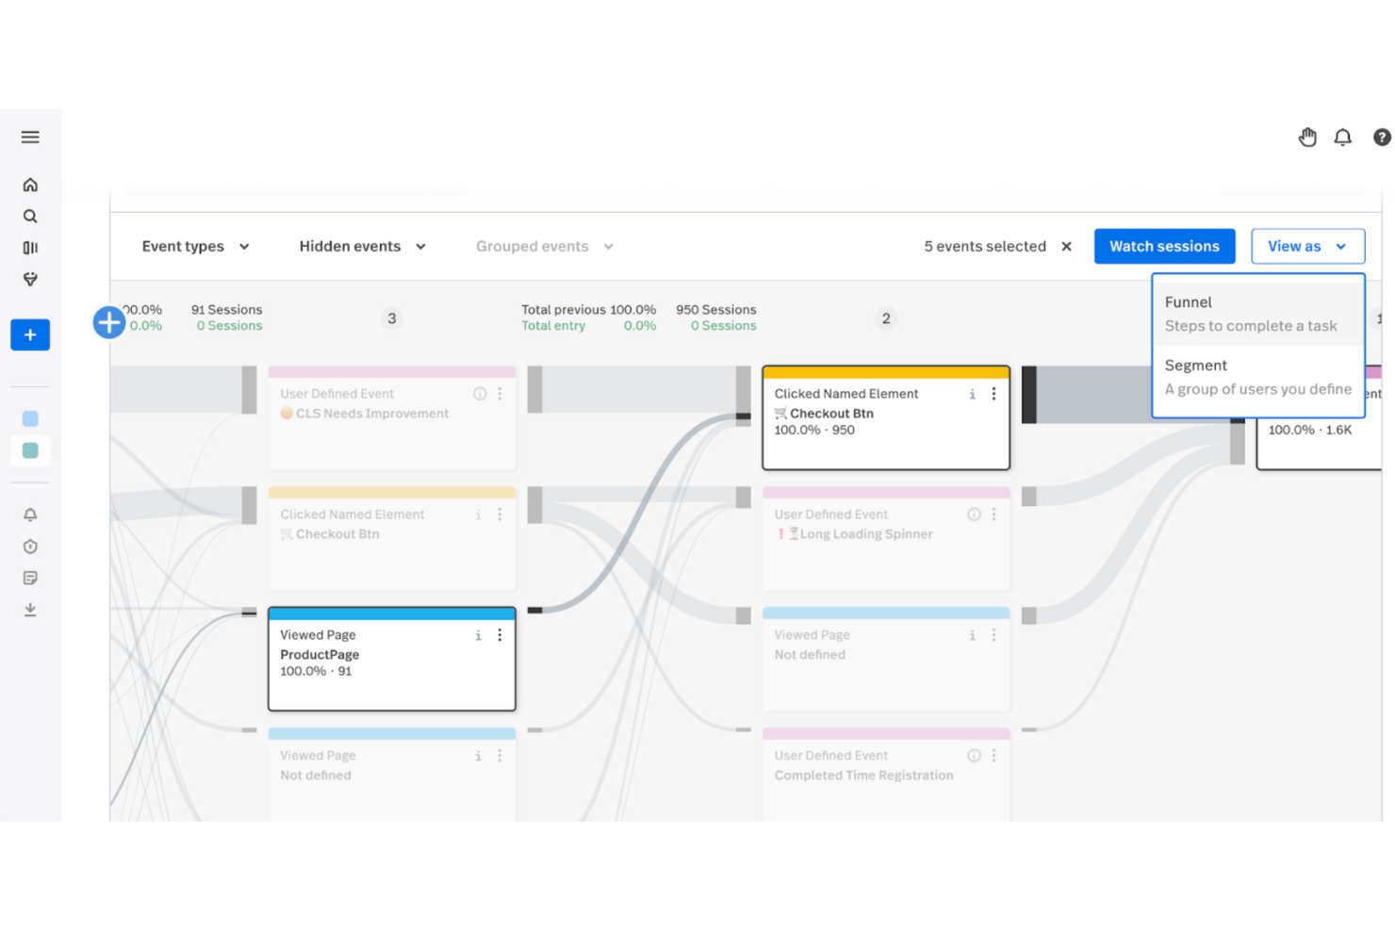
Task: Open info on step 2 Not defined card
Action: pos(972,635)
